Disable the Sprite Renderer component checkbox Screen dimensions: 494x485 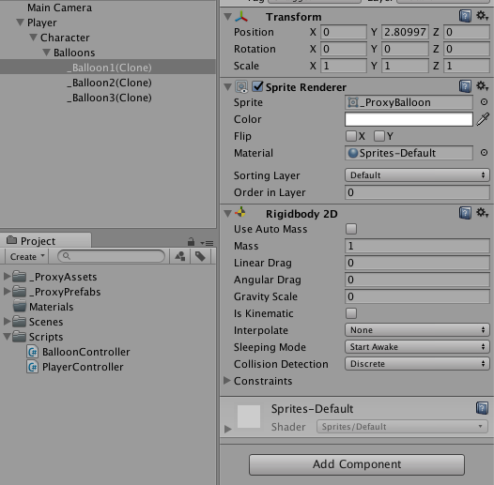pos(257,86)
